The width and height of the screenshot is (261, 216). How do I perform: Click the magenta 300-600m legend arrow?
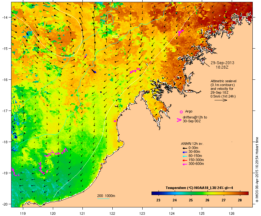[x=185, y=164]
